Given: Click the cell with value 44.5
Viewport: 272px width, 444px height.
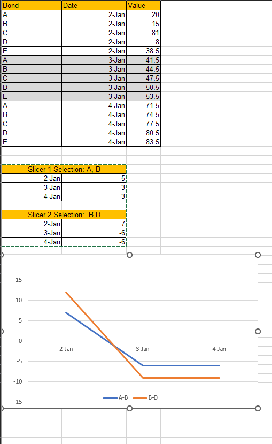Looking at the screenshot, I should click(143, 69).
